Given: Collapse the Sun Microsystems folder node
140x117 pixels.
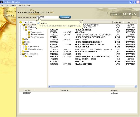Looking at the screenshot, I should click(x=21, y=54).
